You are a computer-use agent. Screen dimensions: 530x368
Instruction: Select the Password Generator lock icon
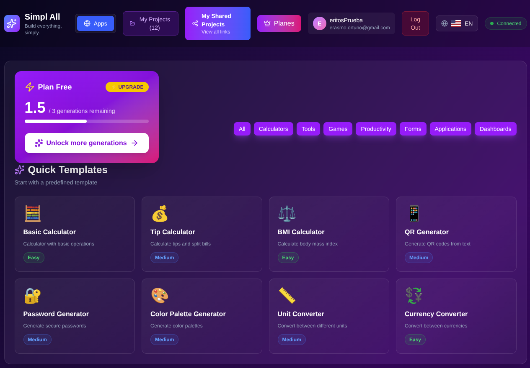click(32, 295)
